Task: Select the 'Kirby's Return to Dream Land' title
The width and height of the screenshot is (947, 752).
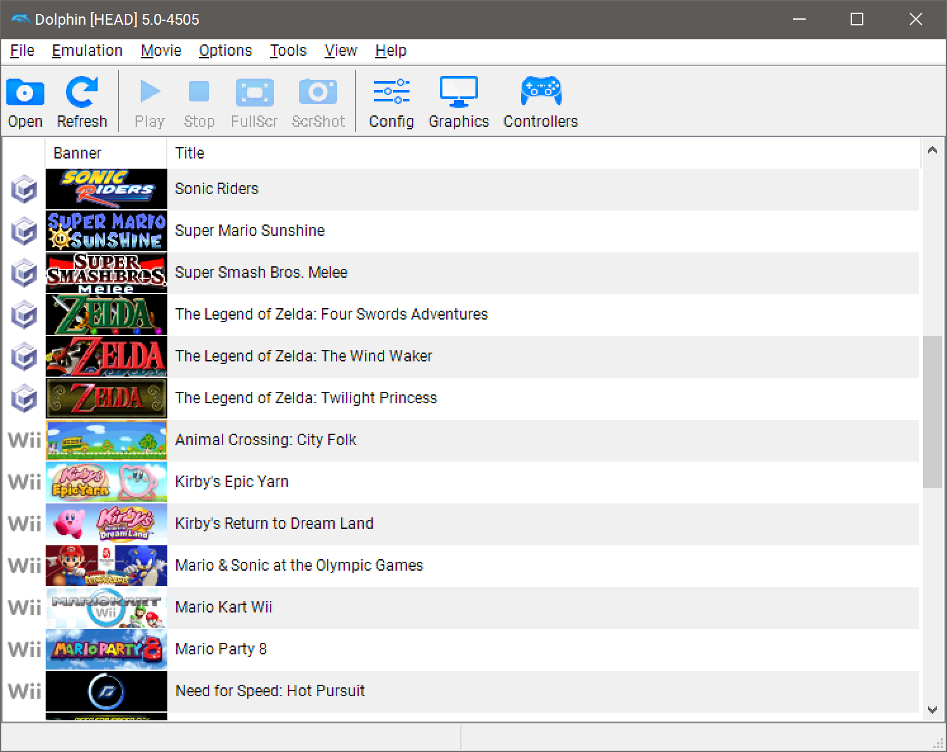Action: click(274, 524)
